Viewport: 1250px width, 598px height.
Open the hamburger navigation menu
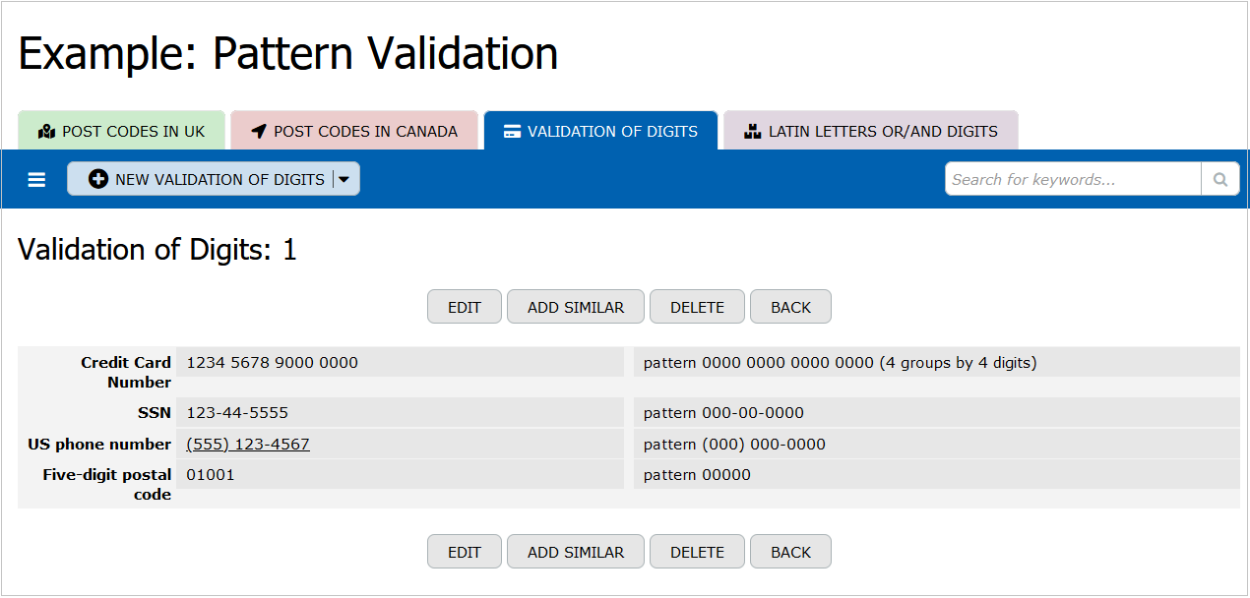coord(36,179)
